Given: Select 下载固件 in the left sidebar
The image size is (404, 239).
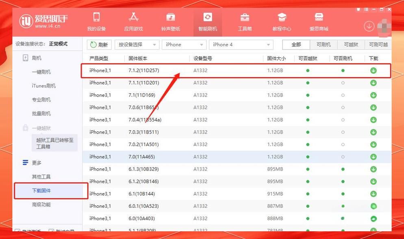Looking at the screenshot, I should click(x=42, y=191).
